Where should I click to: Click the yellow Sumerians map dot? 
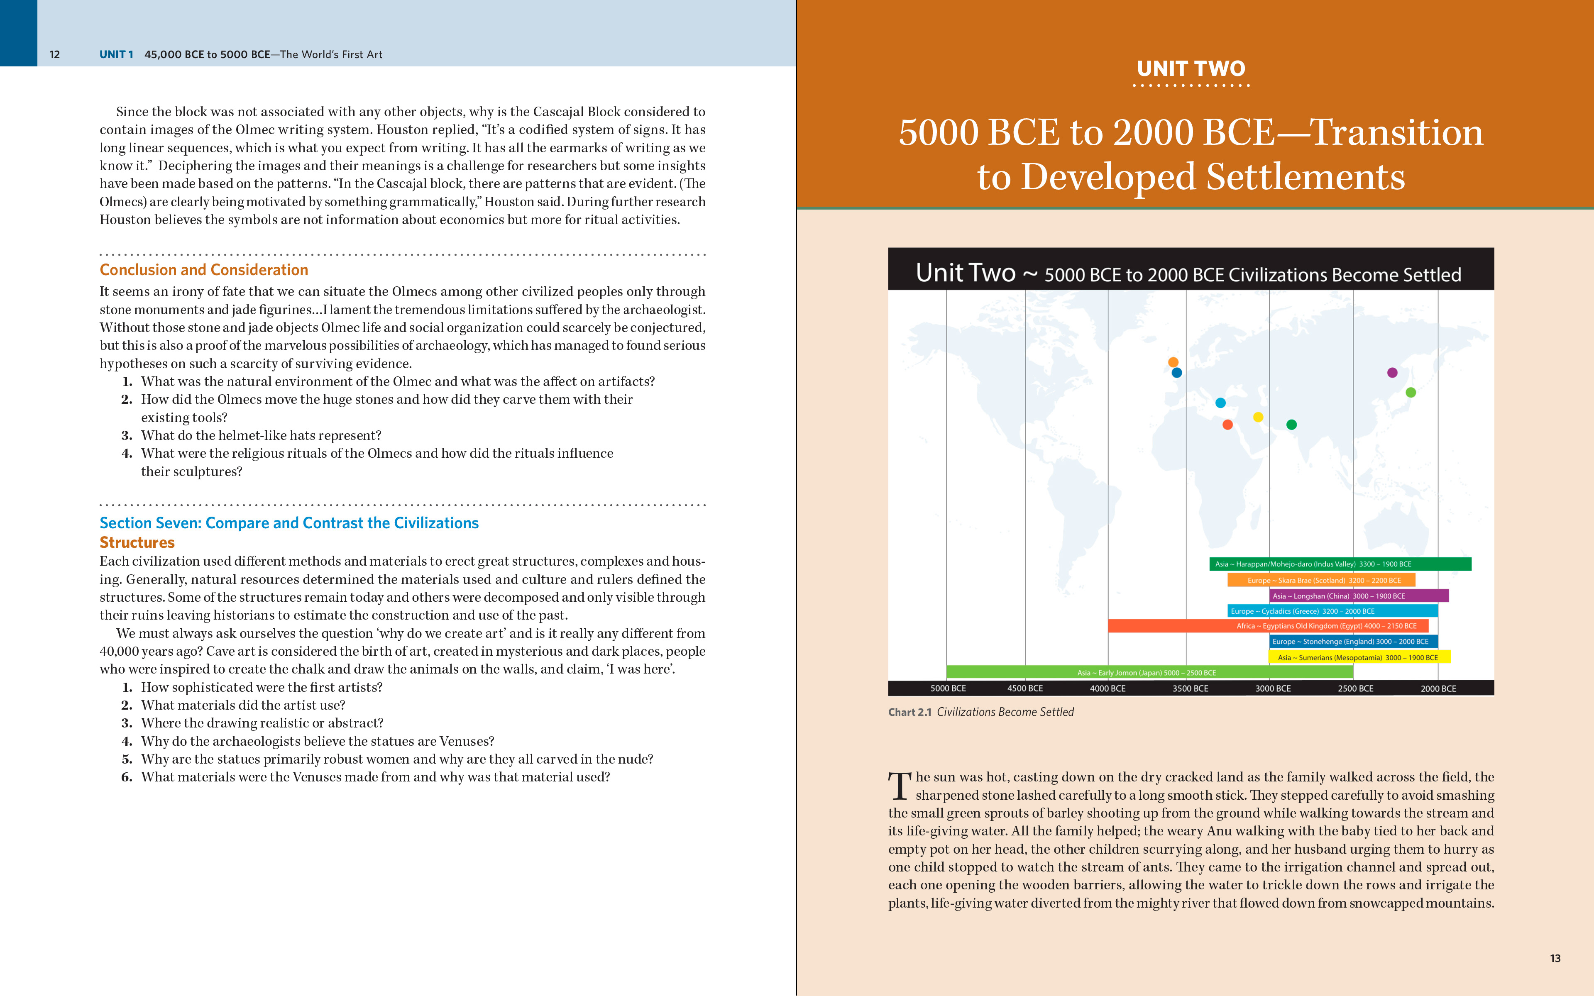[1258, 417]
